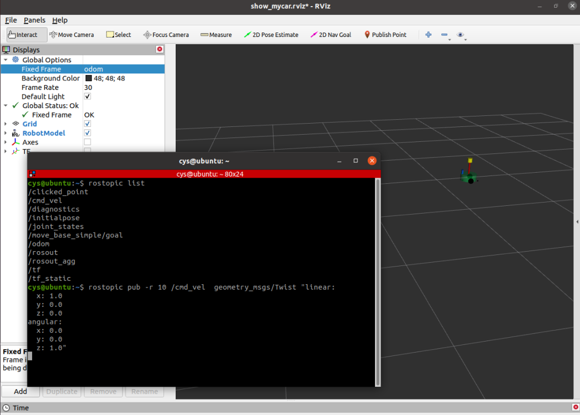Image resolution: width=580 pixels, height=415 pixels.
Task: Click the Remove display button
Action: 103,391
